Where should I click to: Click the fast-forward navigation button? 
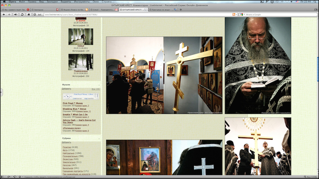pyautogui.click(x=16, y=15)
